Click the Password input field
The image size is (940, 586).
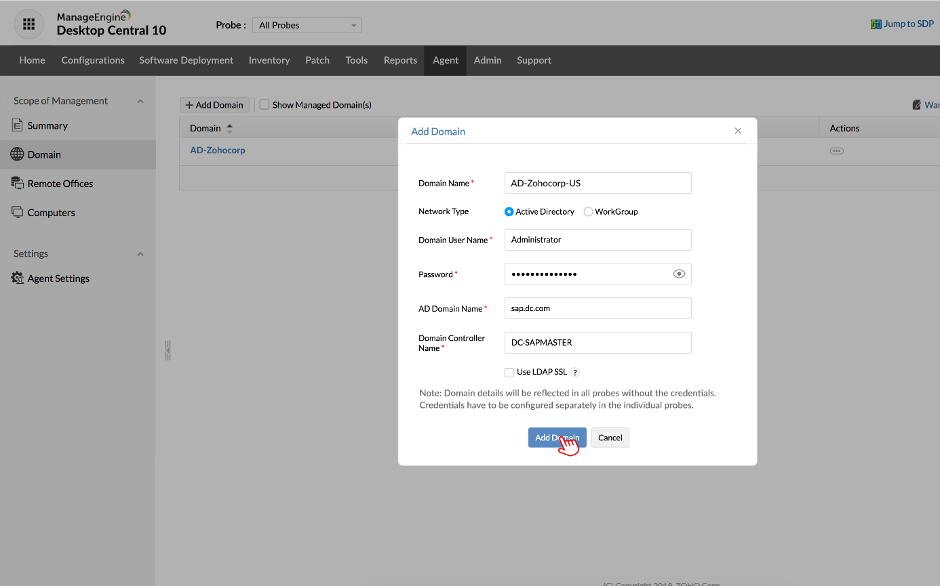[x=598, y=274]
